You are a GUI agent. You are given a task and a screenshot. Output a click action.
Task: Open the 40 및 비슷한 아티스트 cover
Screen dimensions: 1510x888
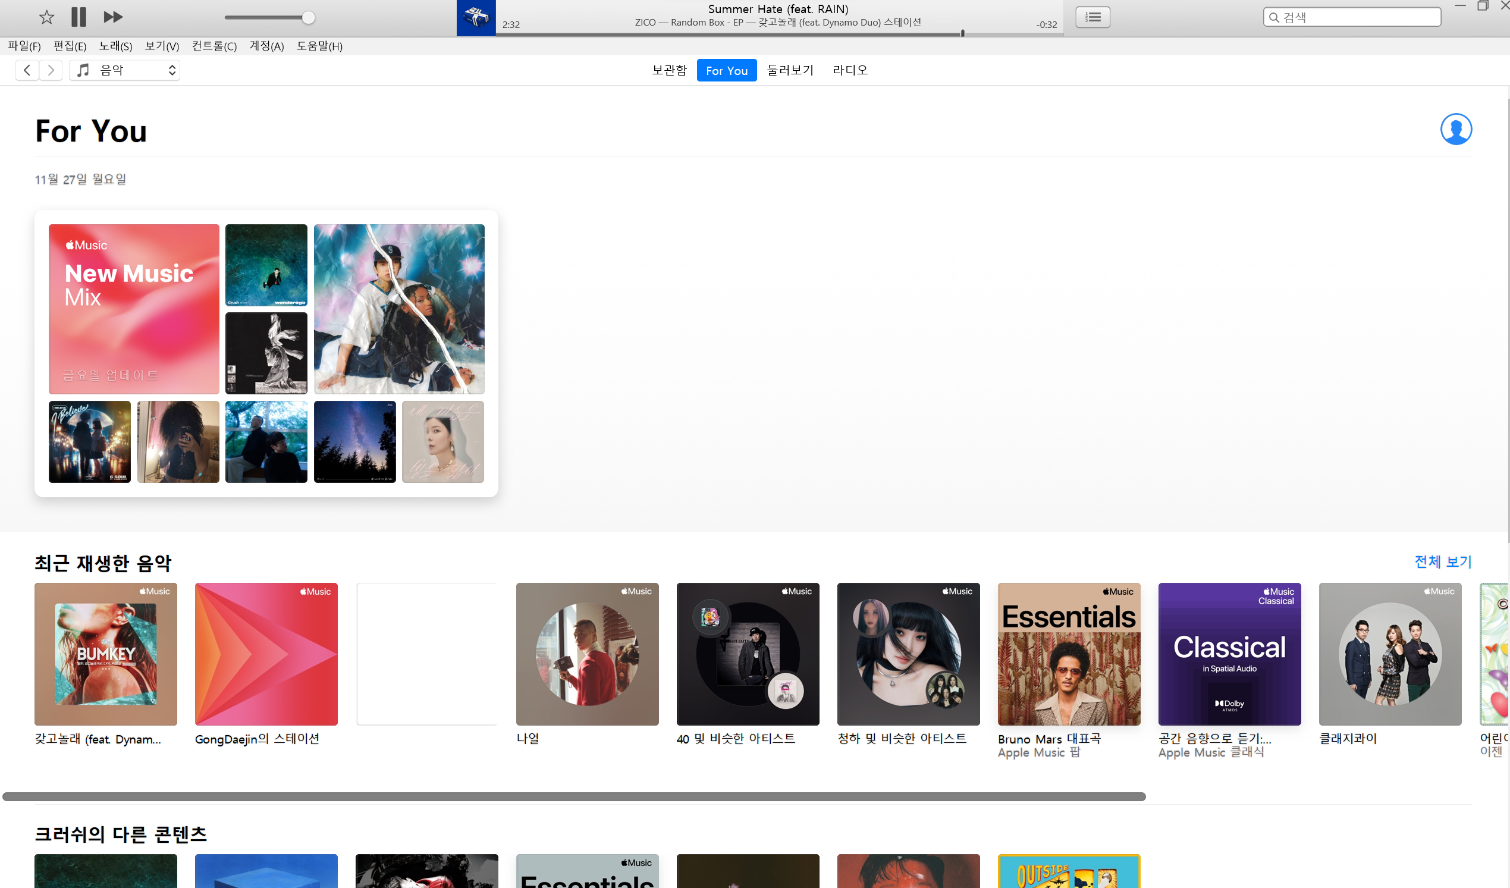[748, 654]
